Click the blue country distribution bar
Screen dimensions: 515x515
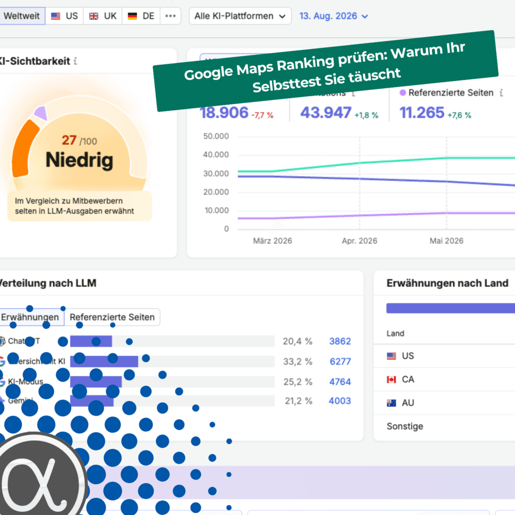(451, 308)
